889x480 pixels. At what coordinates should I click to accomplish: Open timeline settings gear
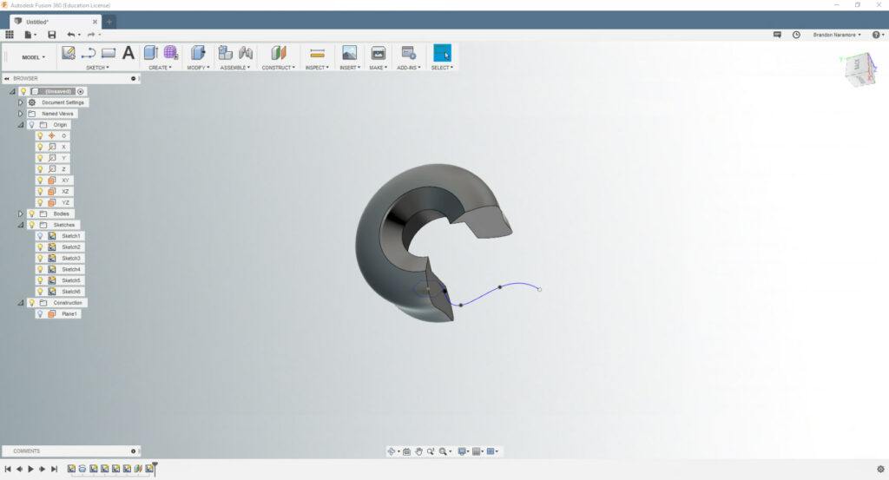880,470
